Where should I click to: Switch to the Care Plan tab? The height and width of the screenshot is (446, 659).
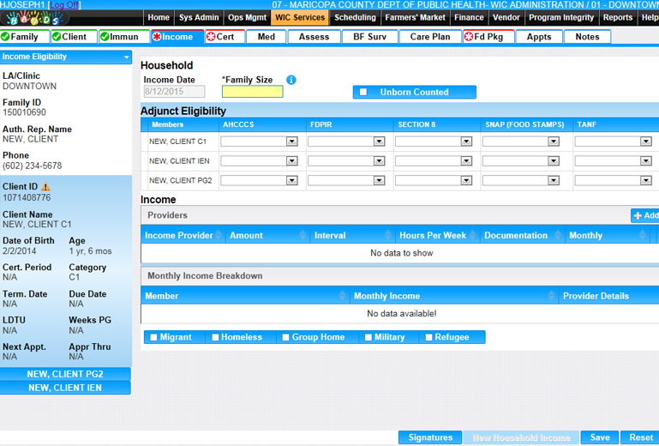[430, 37]
